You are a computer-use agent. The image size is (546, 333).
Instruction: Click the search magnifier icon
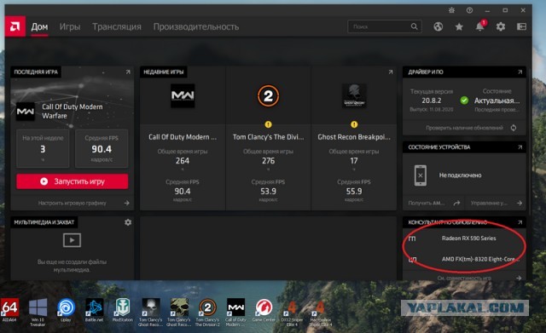point(414,26)
